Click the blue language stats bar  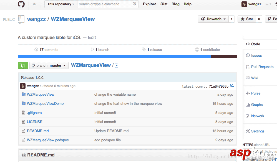(114, 57)
